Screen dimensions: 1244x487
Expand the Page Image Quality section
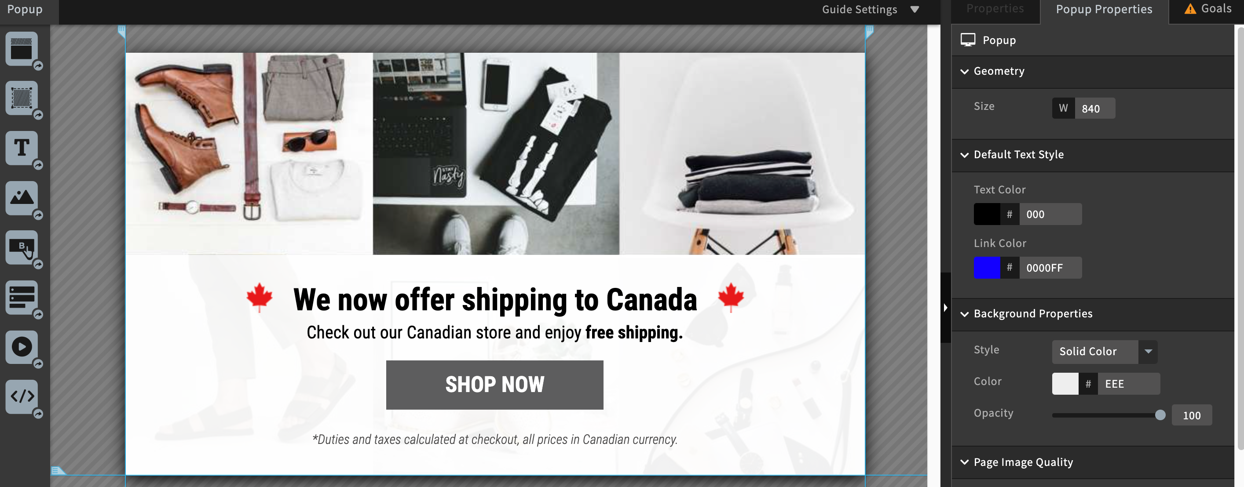click(x=1023, y=462)
